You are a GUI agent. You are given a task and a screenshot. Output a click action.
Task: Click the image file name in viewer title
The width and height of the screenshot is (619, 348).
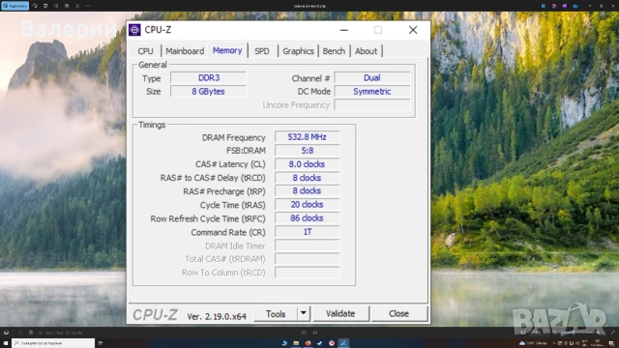click(309, 6)
